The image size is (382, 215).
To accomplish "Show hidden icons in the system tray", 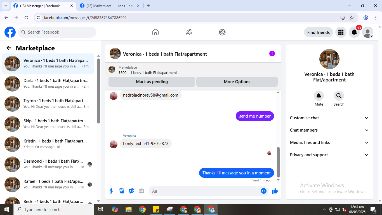I will (324, 209).
